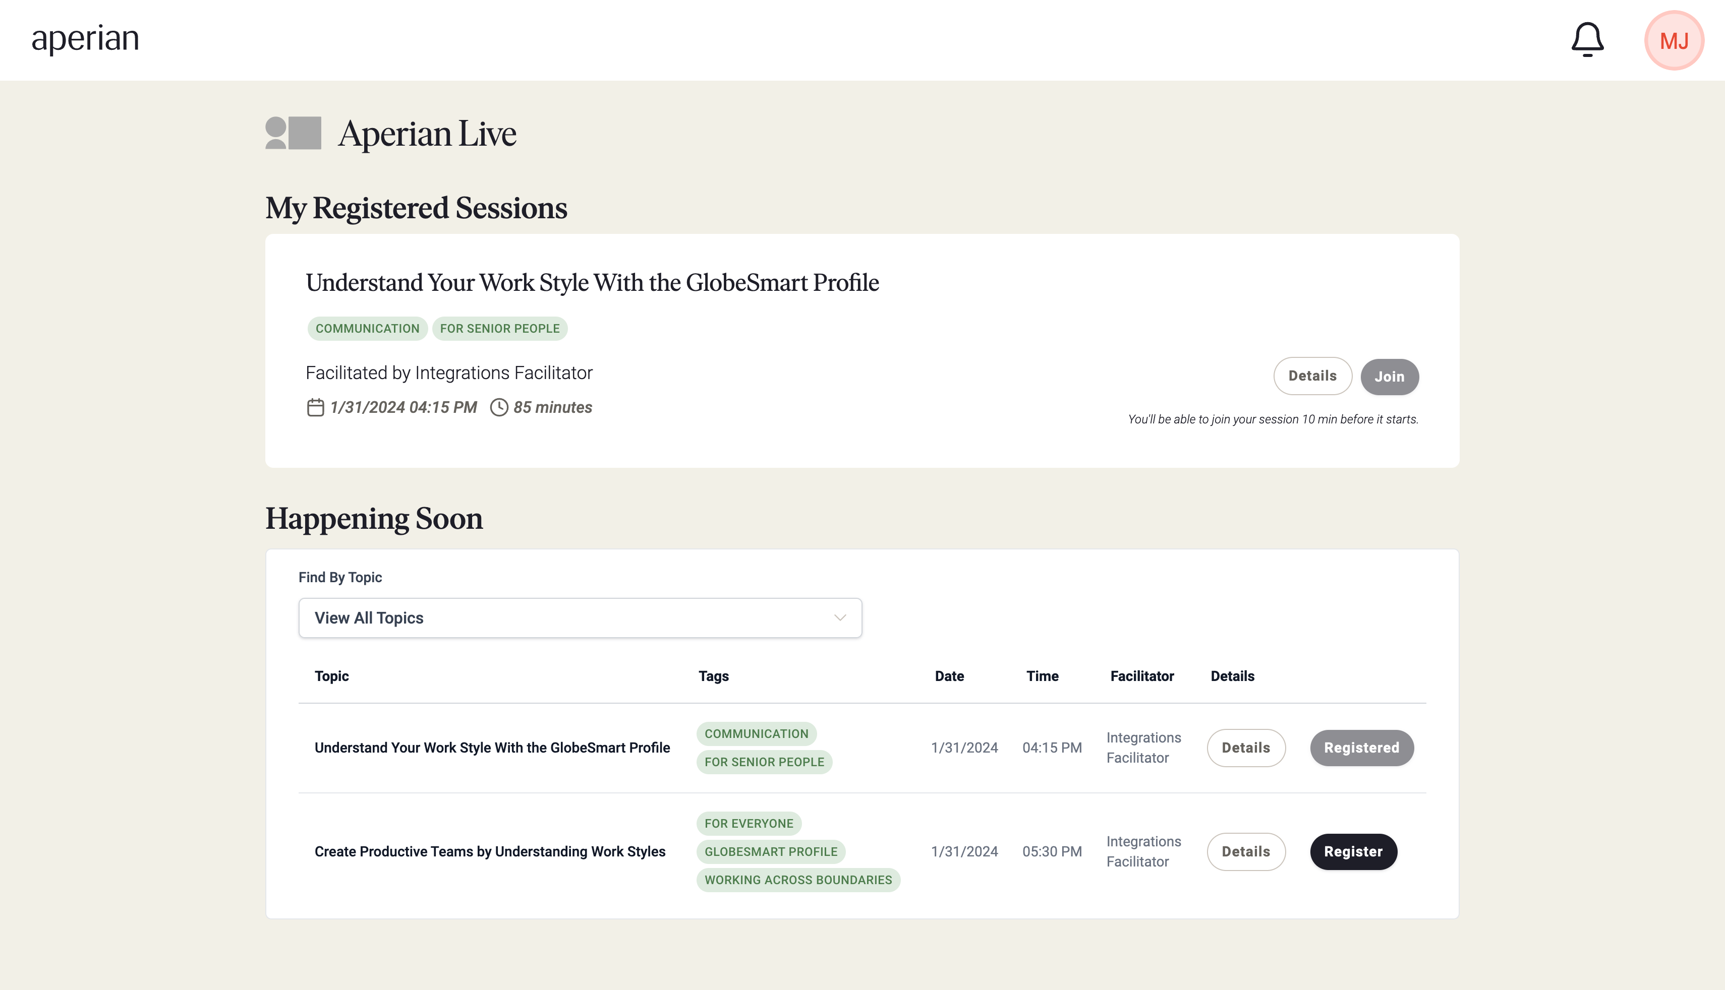Open the MJ user avatar menu
The height and width of the screenshot is (990, 1725).
pyautogui.click(x=1674, y=40)
